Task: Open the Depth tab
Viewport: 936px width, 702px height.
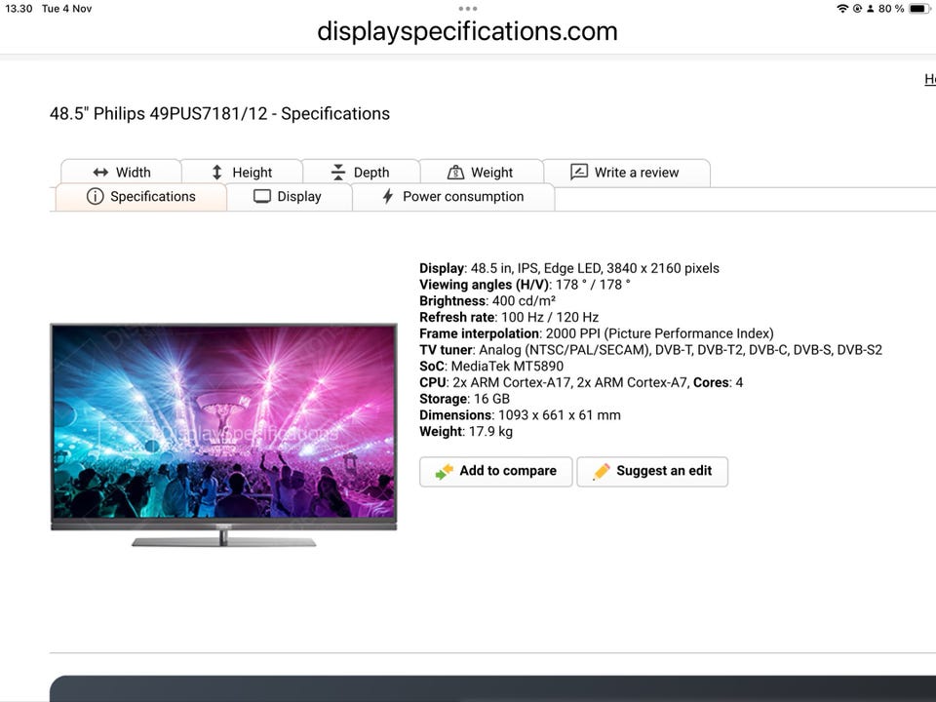Action: [361, 172]
